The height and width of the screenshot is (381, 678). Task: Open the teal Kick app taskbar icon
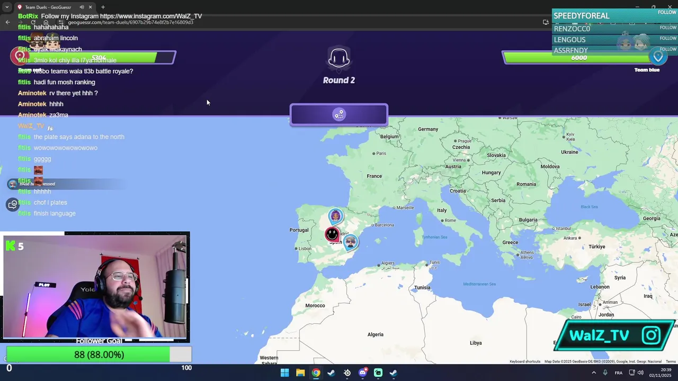click(378, 373)
